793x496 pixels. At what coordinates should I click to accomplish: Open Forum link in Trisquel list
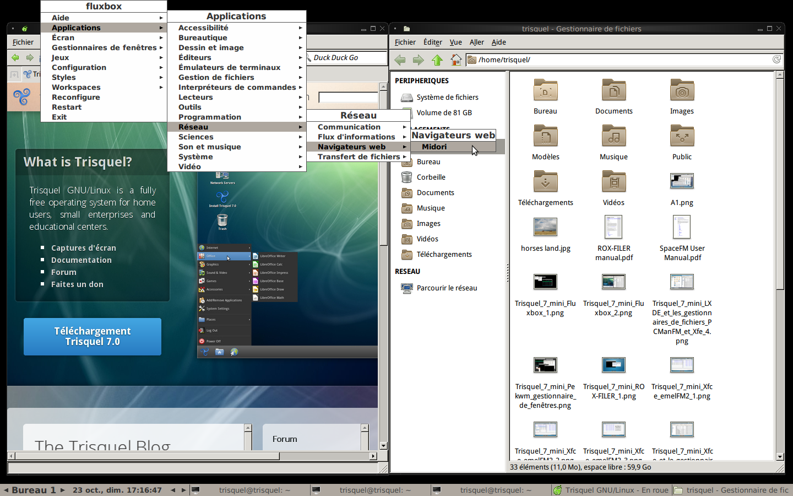tap(64, 272)
